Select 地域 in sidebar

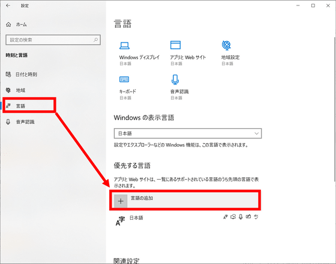click(20, 90)
